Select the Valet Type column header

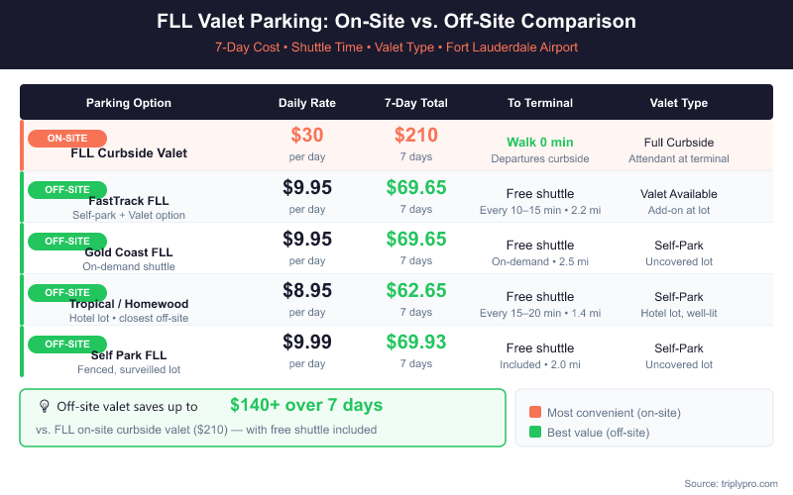[x=679, y=103]
